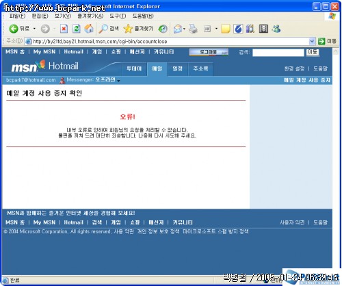Click the Messenger people icon in toolbar
The height and width of the screenshot is (286, 342).
click(x=276, y=29)
